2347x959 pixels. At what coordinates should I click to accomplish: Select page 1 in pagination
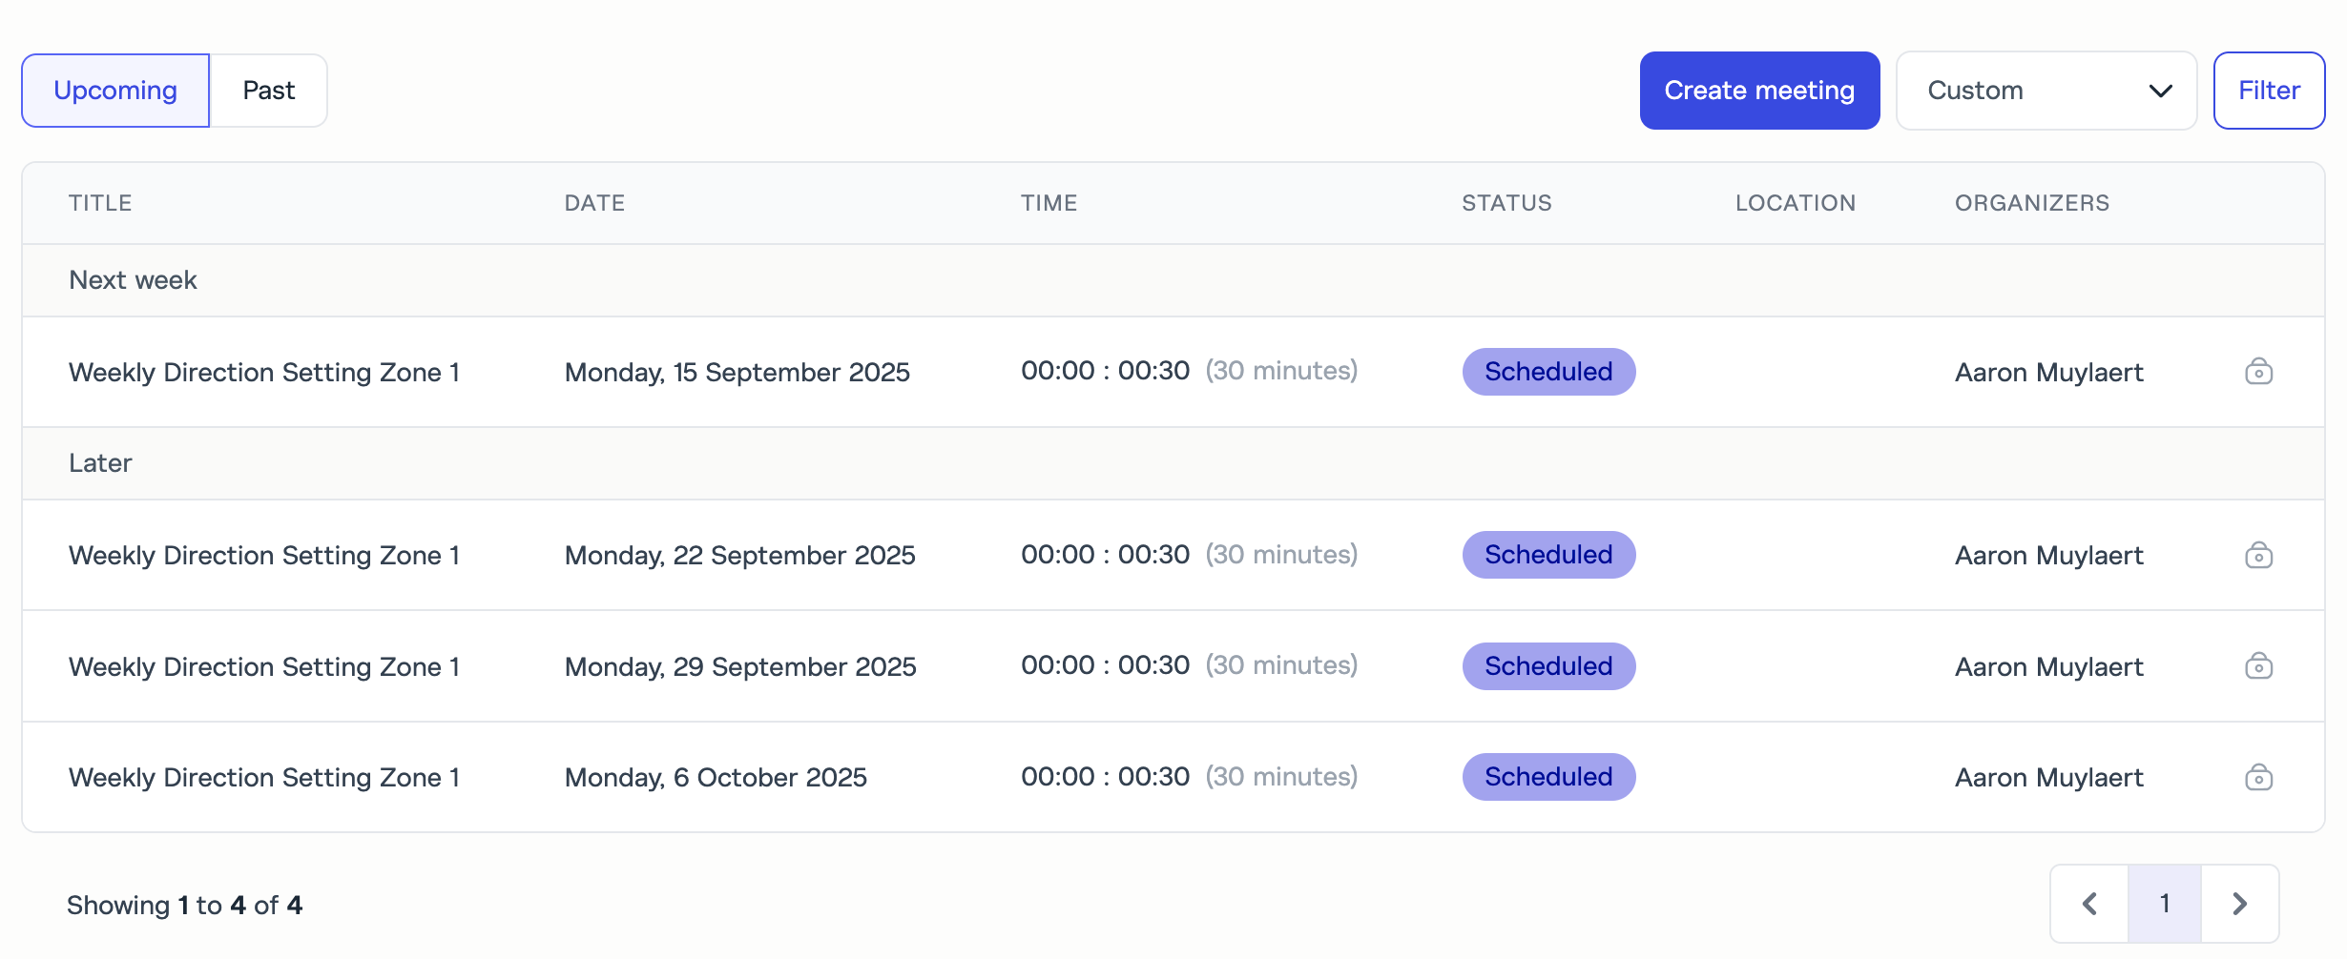pos(2165,904)
